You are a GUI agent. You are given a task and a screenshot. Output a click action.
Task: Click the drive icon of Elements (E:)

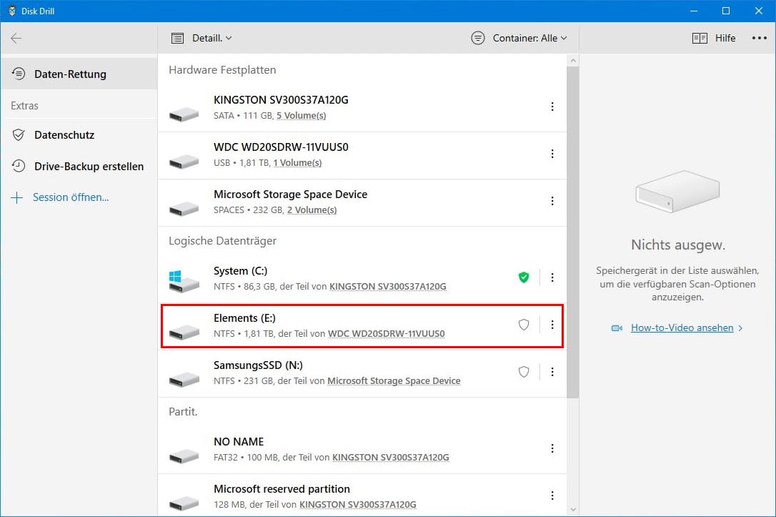(x=184, y=333)
